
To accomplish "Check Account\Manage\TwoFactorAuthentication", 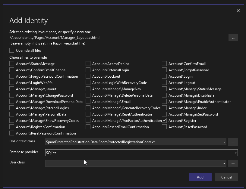I will [88, 121].
